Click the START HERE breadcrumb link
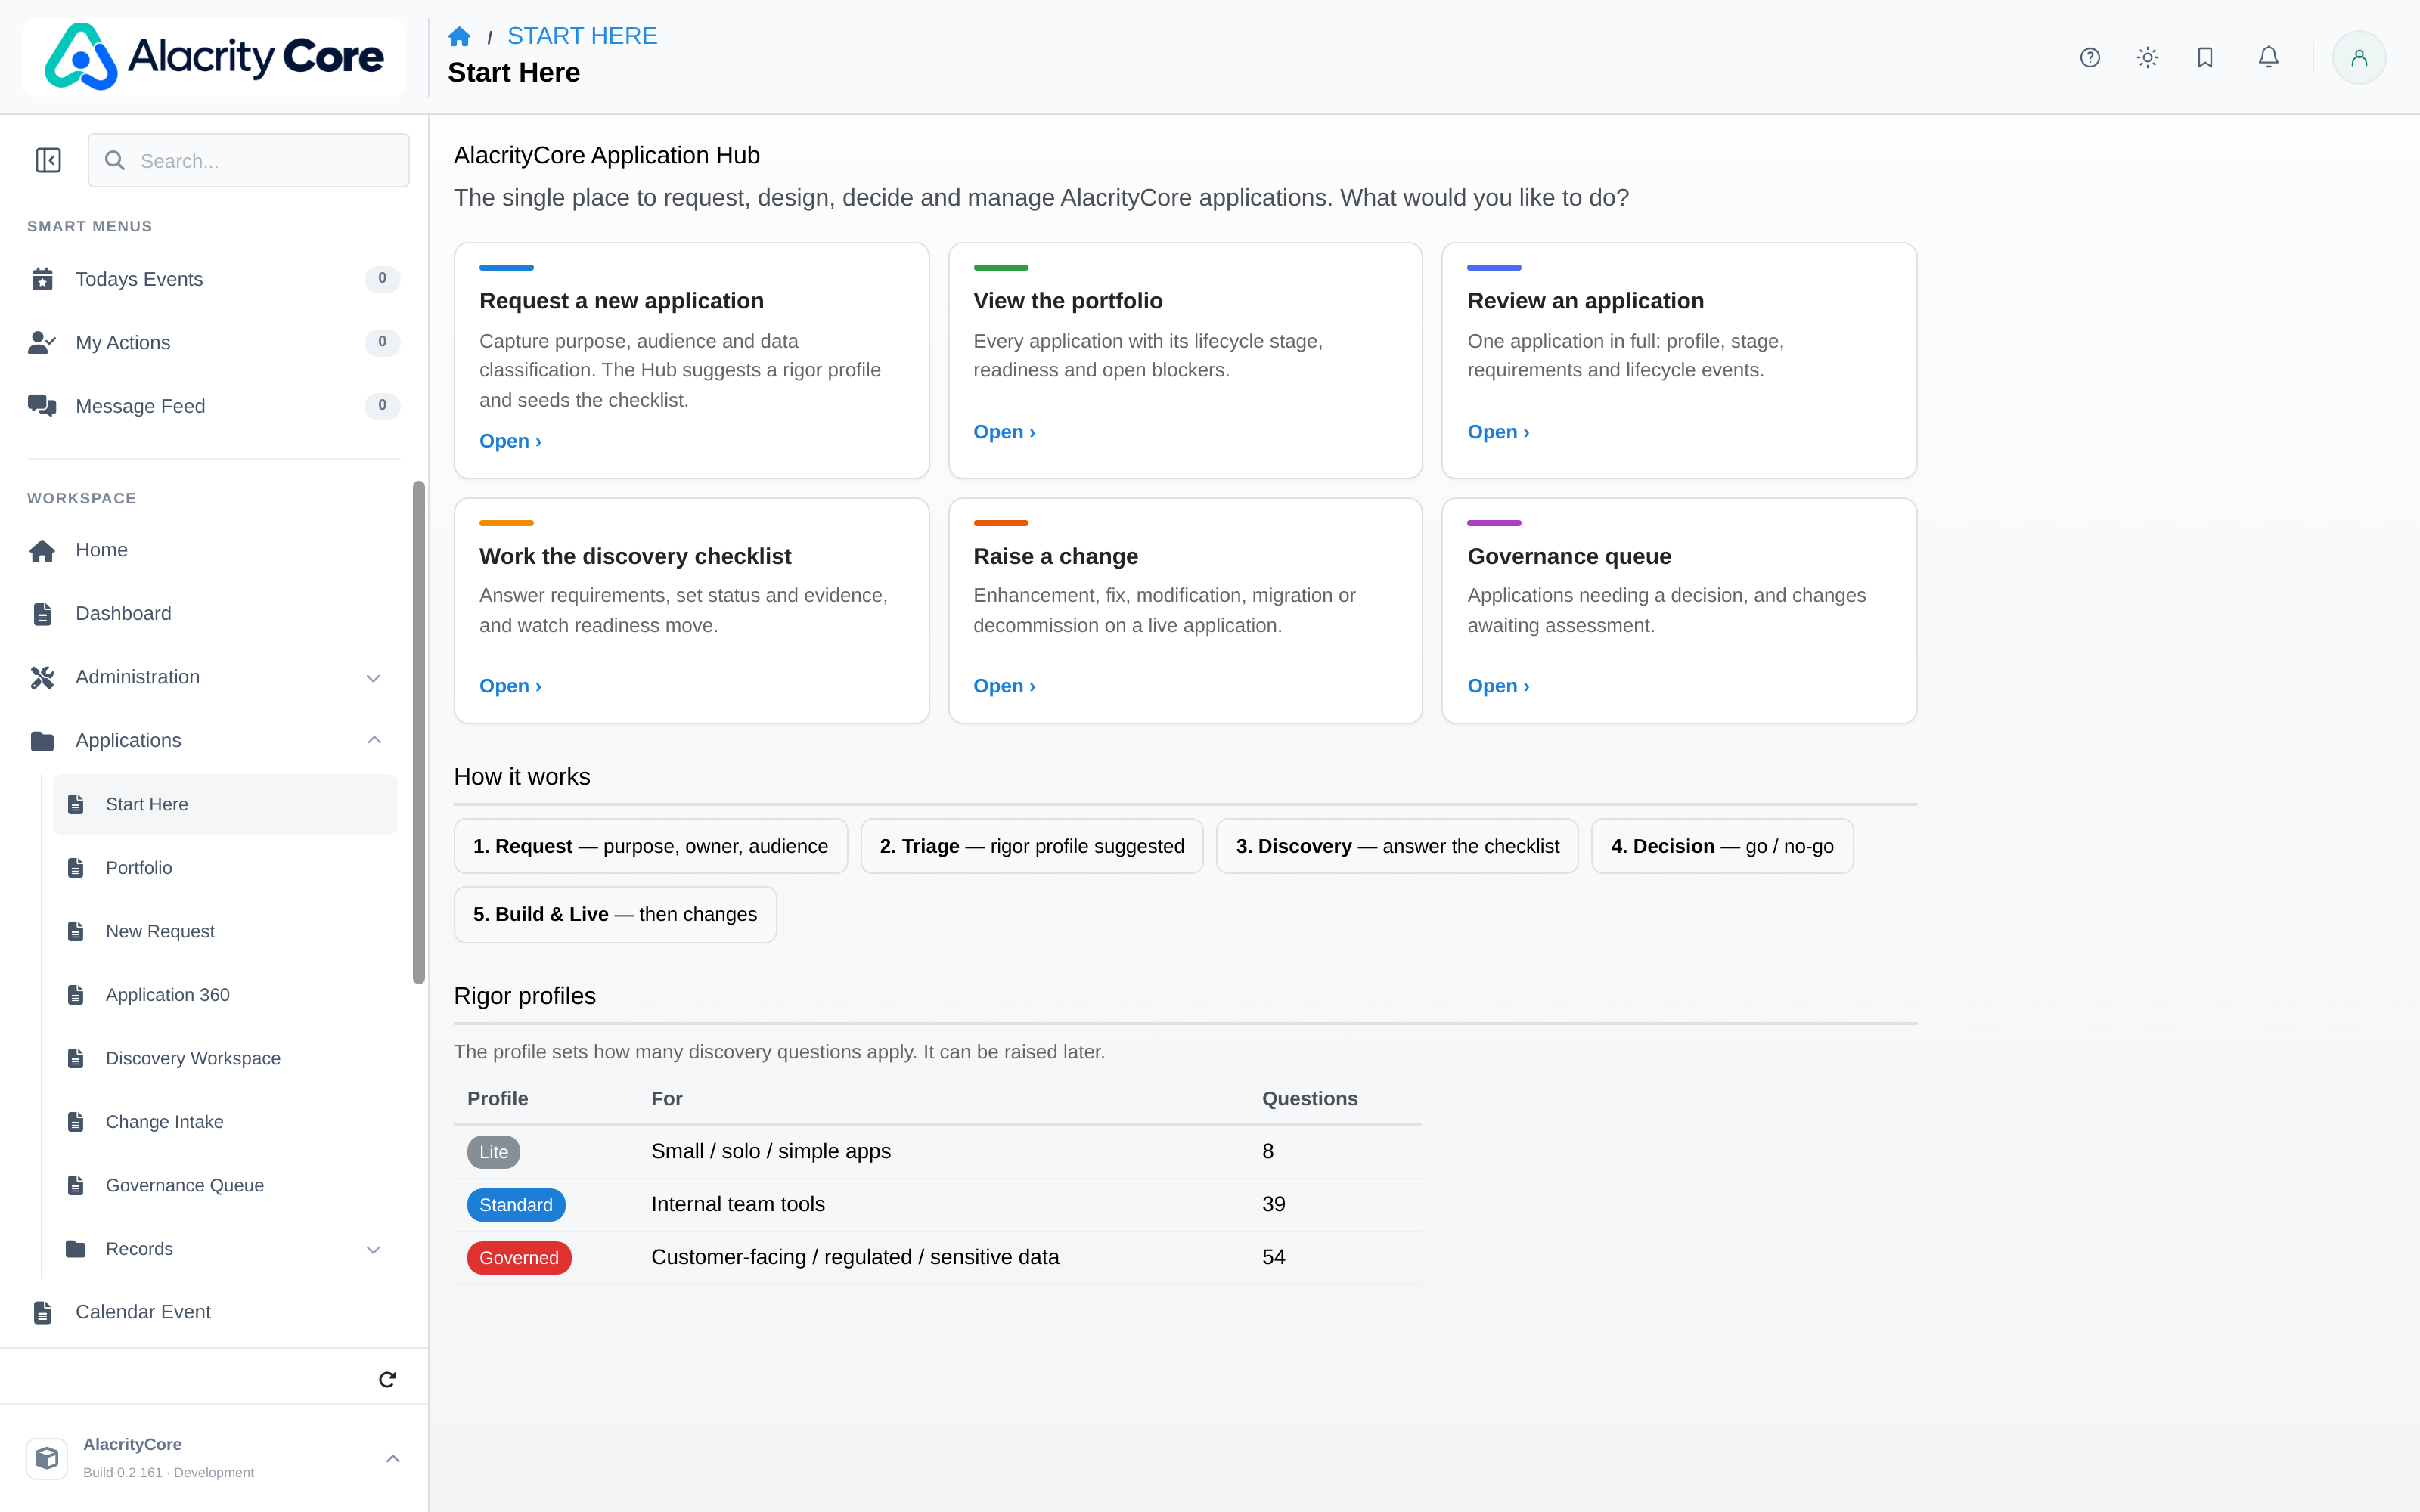The width and height of the screenshot is (2420, 1512). [x=582, y=36]
